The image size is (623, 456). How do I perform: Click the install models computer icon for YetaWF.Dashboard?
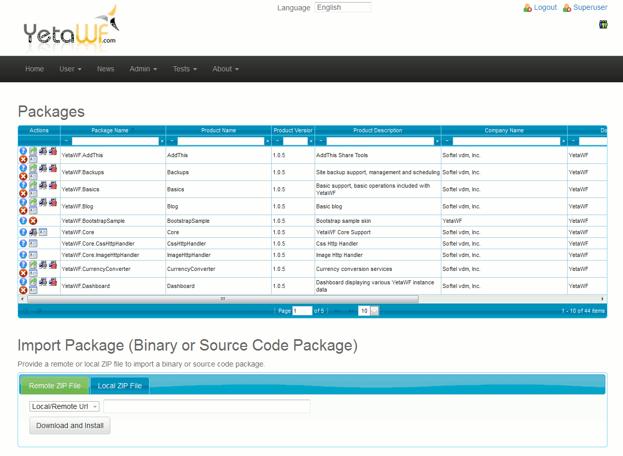pyautogui.click(x=43, y=281)
